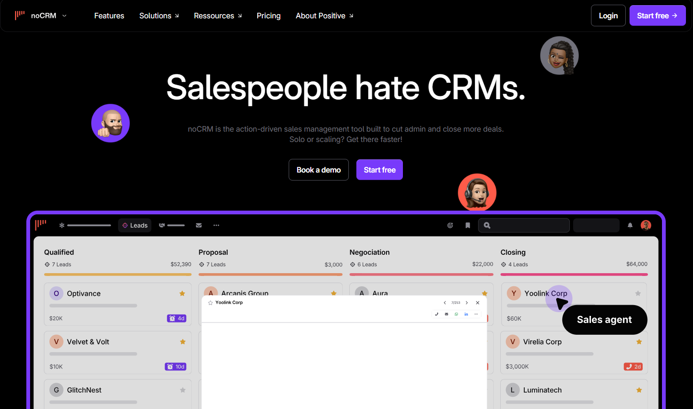Toggle the star on Aura card
Image resolution: width=693 pixels, height=409 pixels.
pyautogui.click(x=485, y=293)
